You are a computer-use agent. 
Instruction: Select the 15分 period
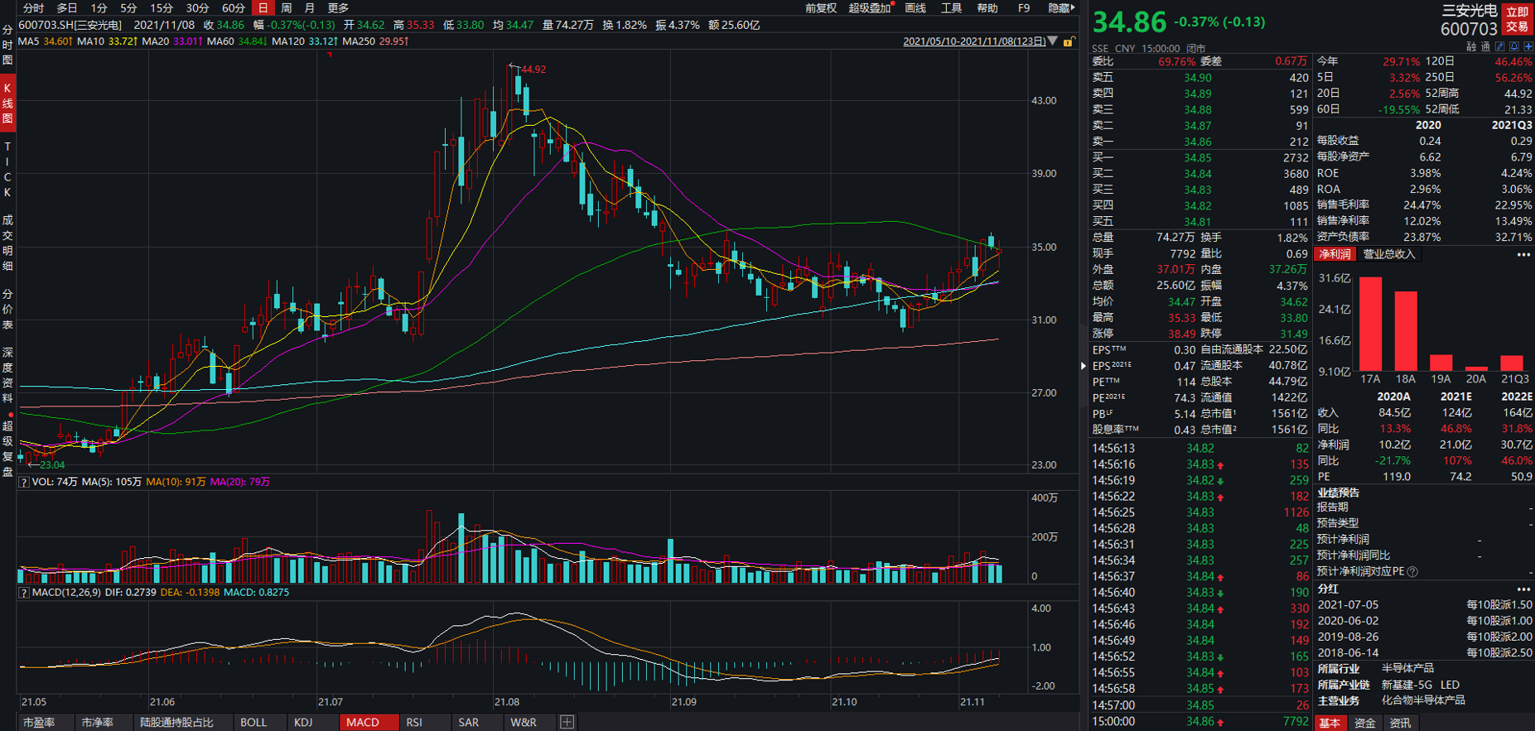coord(161,7)
